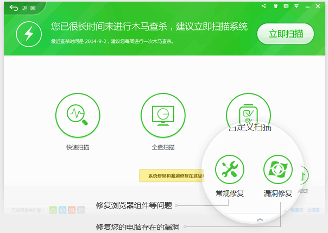Click the yellow 系统修复和漏洞修复 tip bubble

[x=172, y=175]
